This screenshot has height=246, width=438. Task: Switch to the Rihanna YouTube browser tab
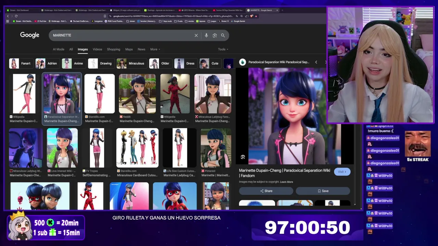point(193,10)
